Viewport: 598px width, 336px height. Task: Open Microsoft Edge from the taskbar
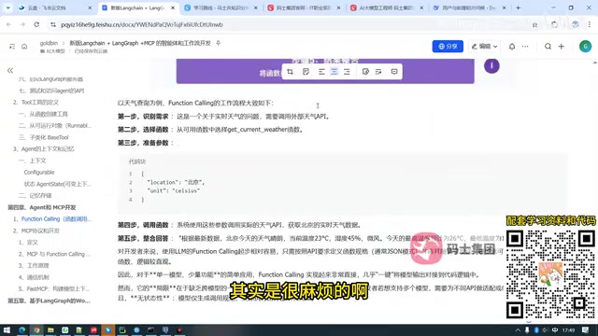[21, 329]
